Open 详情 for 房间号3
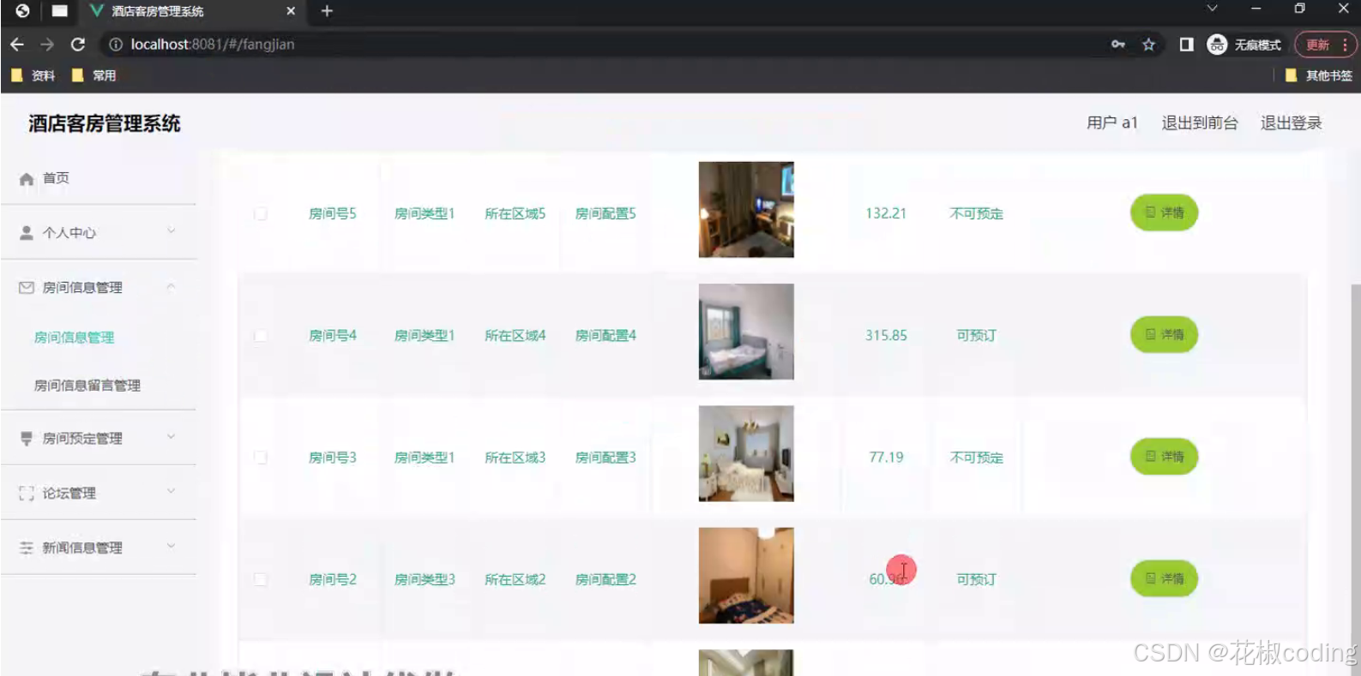This screenshot has width=1361, height=676. pyautogui.click(x=1164, y=457)
